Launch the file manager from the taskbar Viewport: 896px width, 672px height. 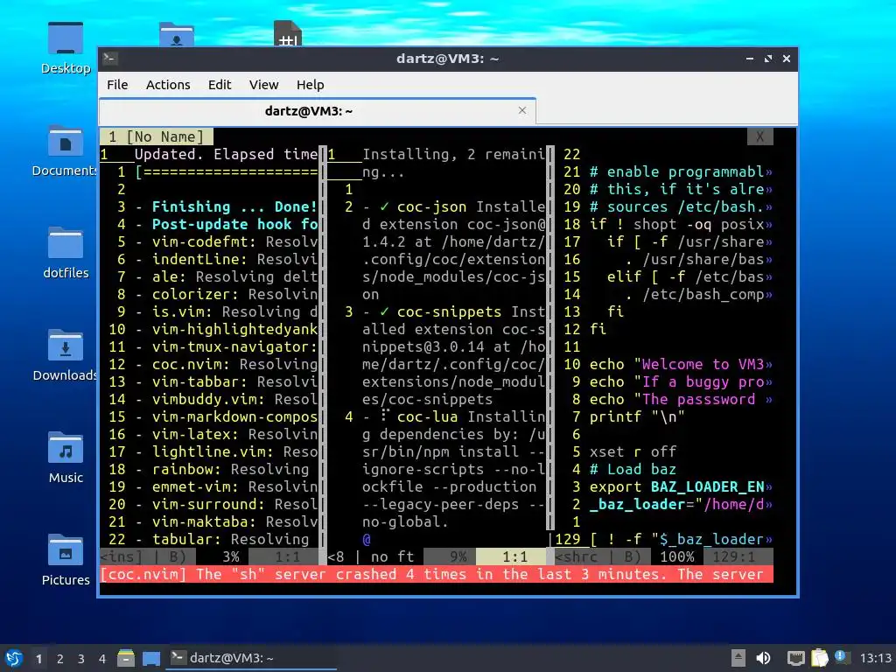[126, 658]
